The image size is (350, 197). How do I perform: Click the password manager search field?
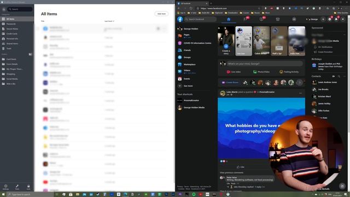pos(20,9)
